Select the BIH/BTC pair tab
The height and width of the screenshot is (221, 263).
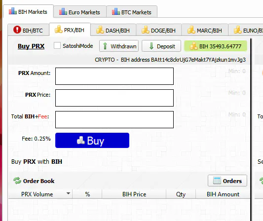(x=28, y=30)
